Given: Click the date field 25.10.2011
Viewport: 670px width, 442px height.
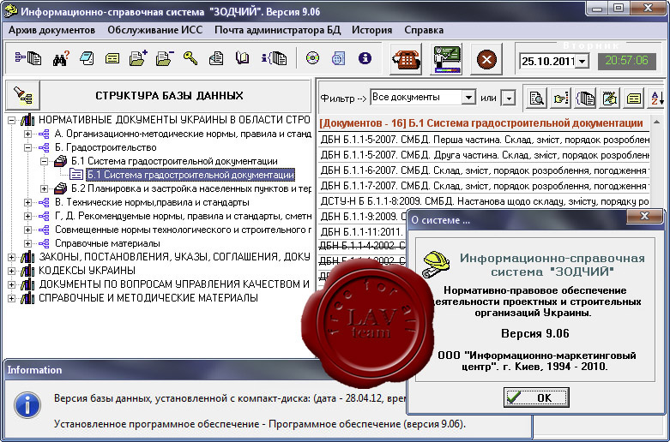Looking at the screenshot, I should 548,61.
